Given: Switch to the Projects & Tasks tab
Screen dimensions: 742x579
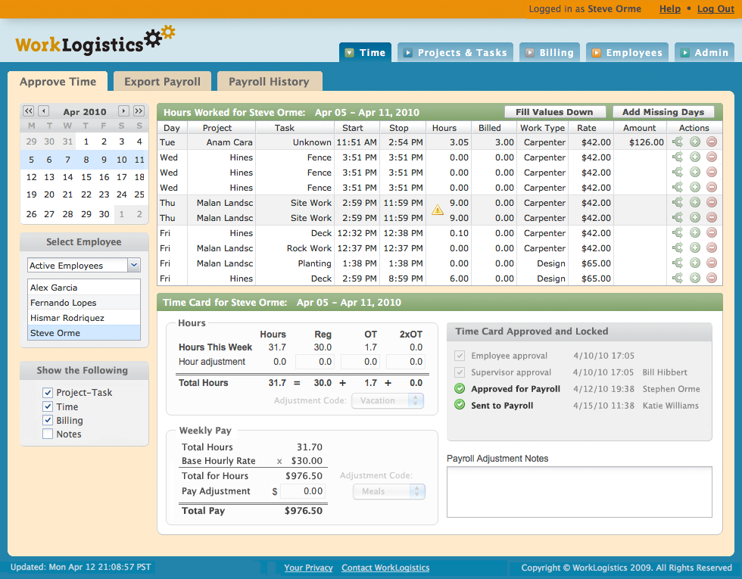Looking at the screenshot, I should pos(456,52).
